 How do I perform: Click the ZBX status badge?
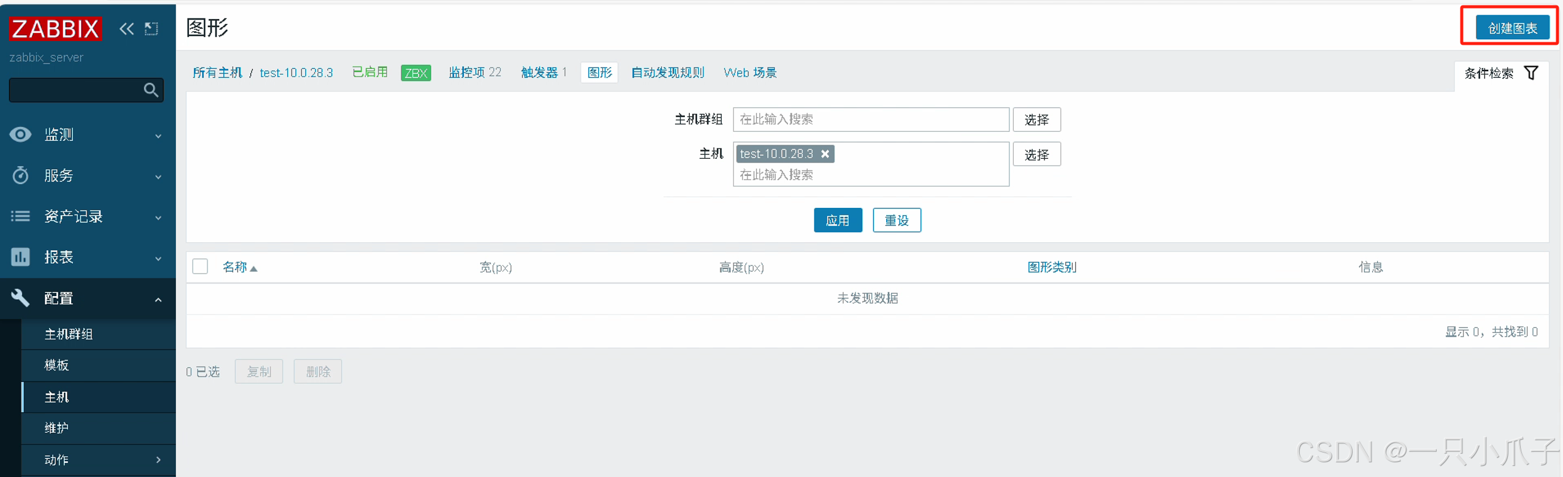(x=416, y=73)
